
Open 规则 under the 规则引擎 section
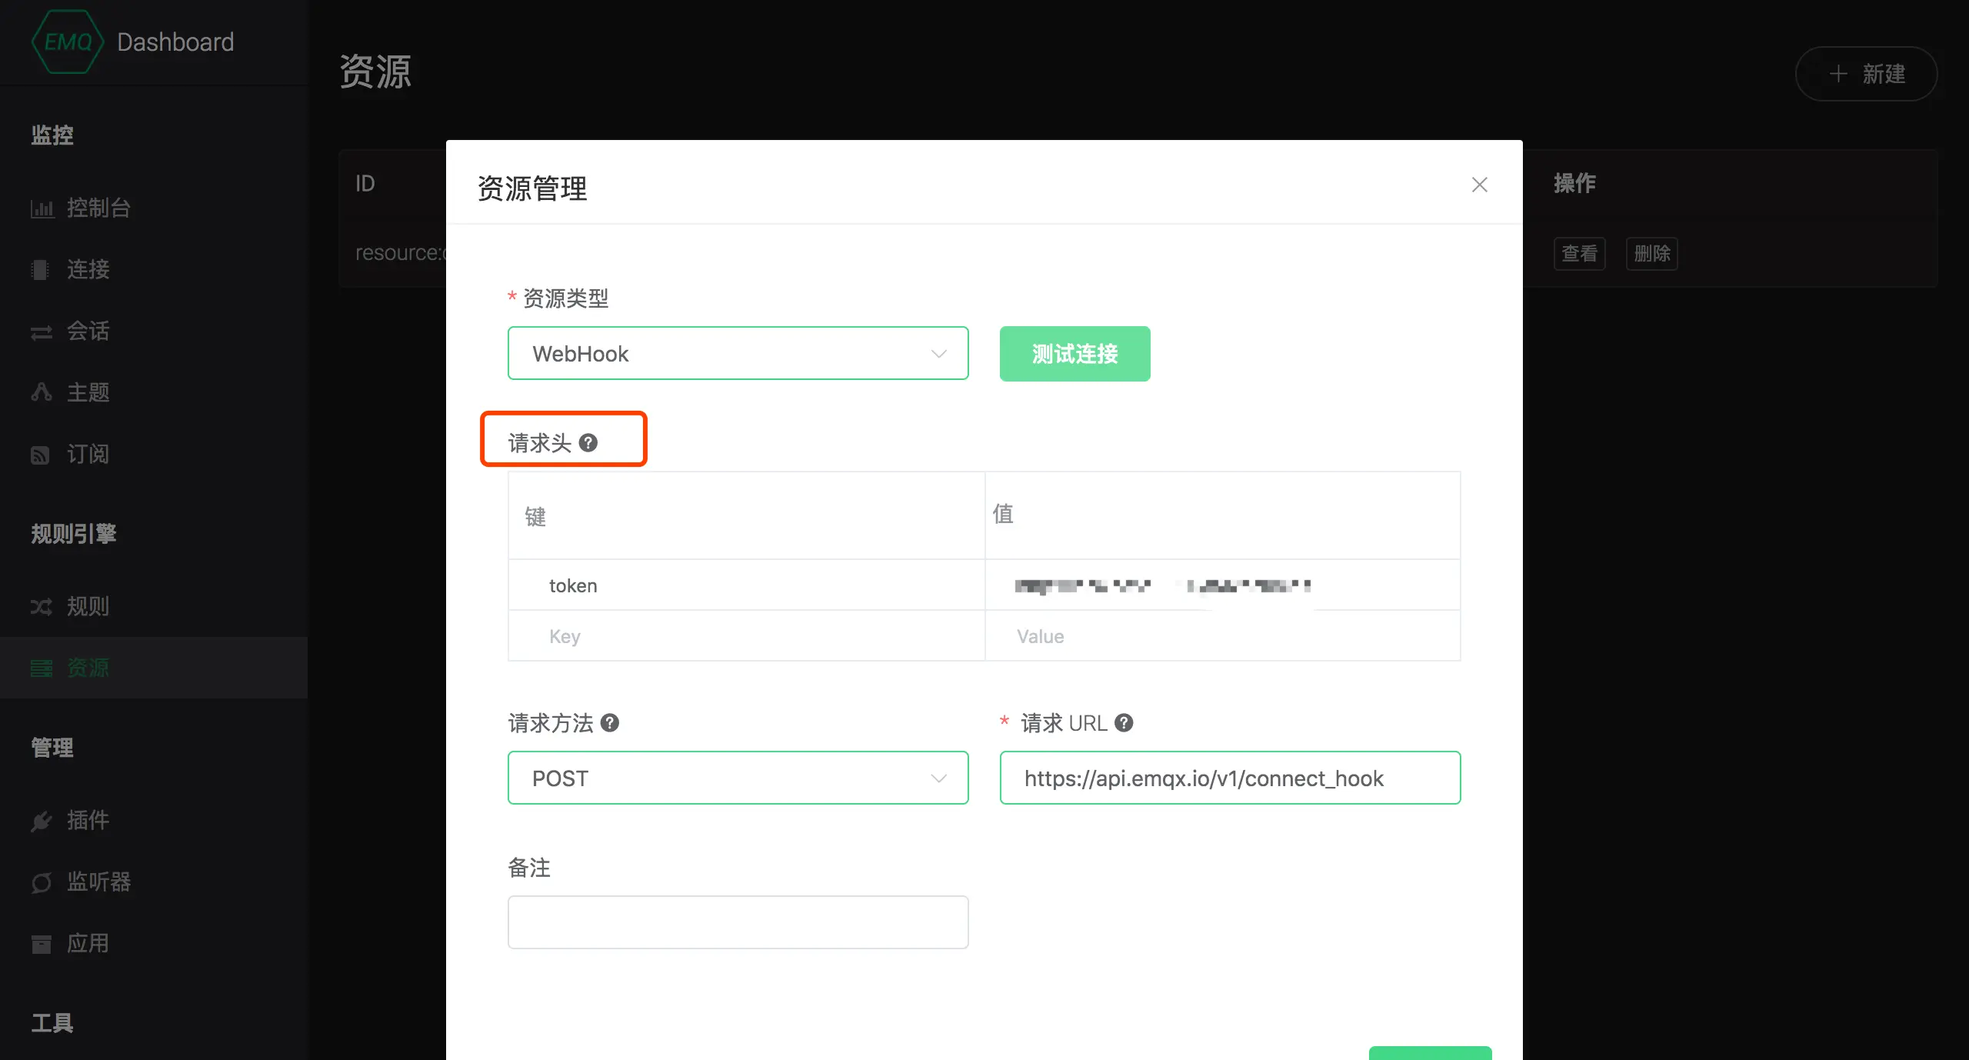coord(88,606)
